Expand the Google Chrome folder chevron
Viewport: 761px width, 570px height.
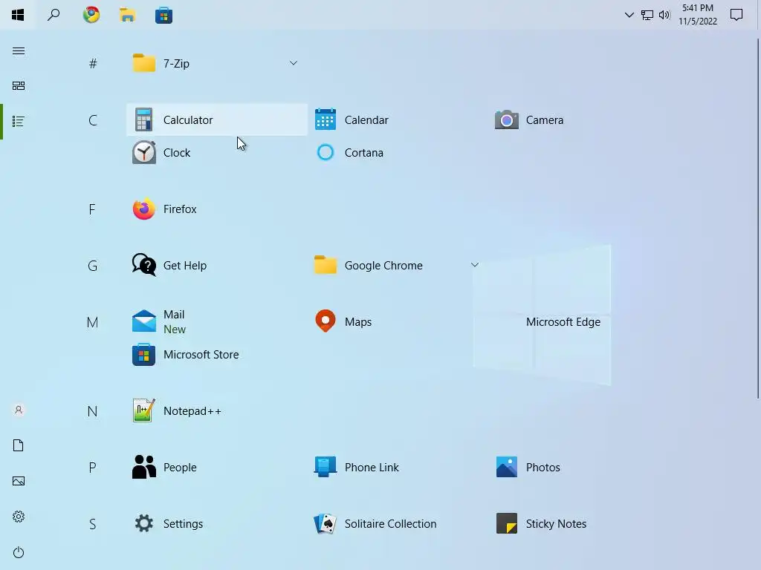(475, 265)
